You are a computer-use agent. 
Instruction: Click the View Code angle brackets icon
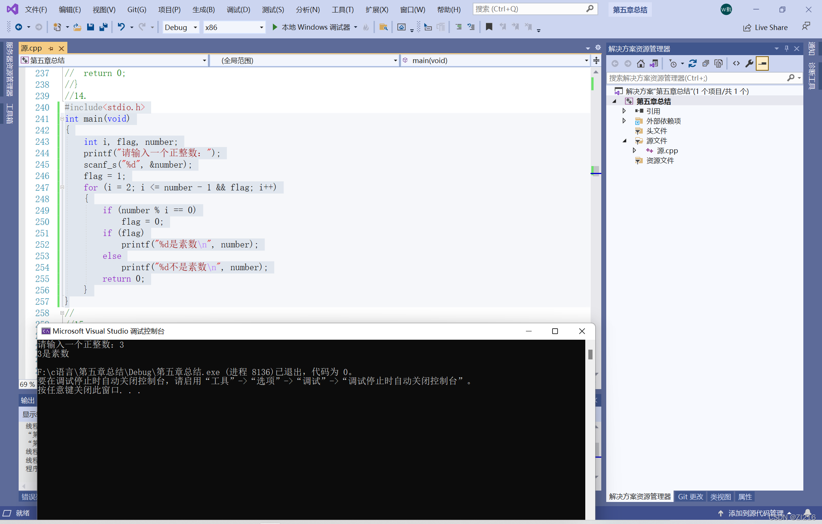tap(736, 63)
